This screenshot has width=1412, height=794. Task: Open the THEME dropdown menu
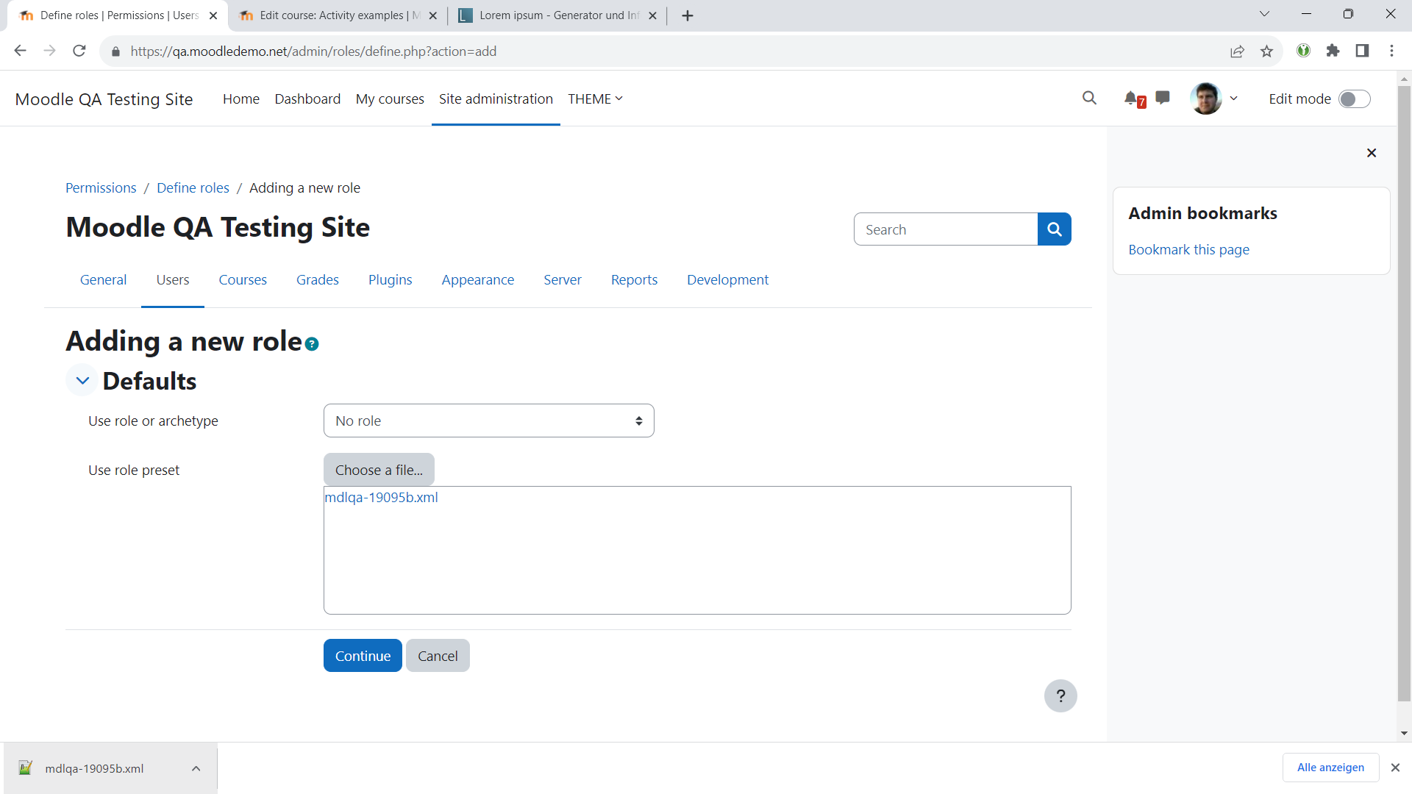(595, 99)
